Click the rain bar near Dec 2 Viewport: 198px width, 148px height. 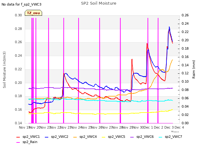point(158,71)
